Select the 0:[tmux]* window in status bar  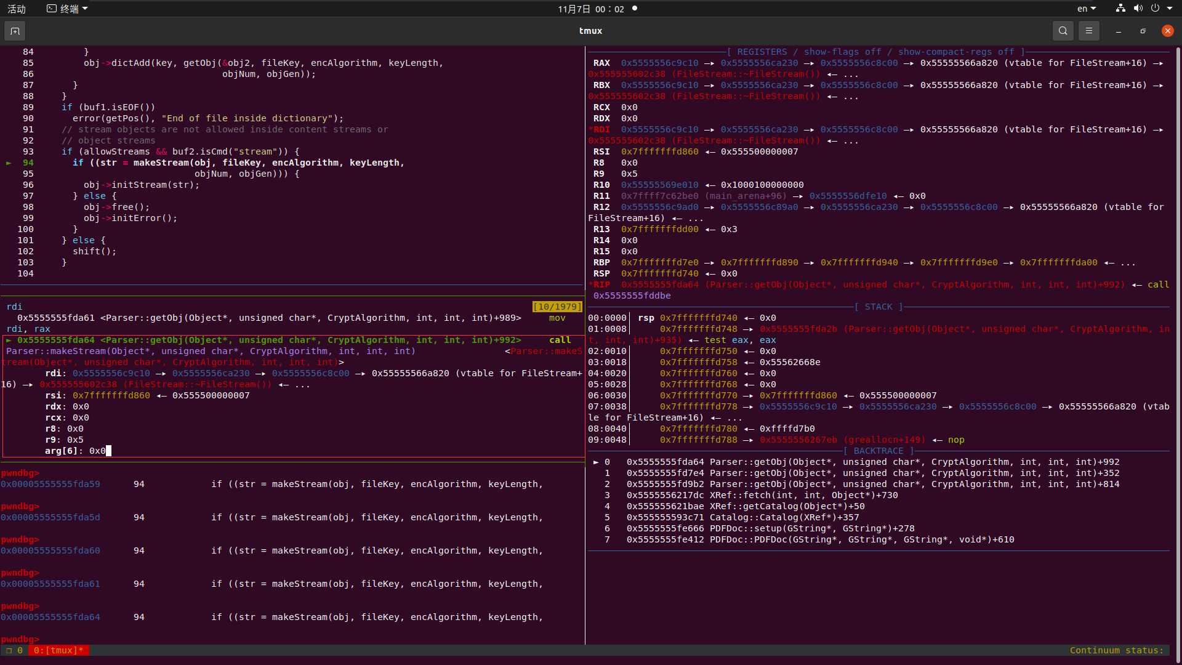tap(59, 650)
